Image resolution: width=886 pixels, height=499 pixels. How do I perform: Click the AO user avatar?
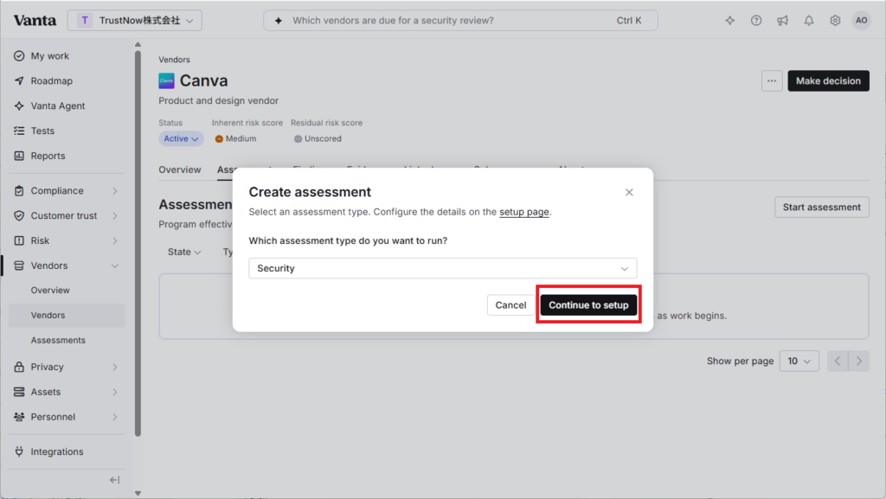(x=861, y=20)
